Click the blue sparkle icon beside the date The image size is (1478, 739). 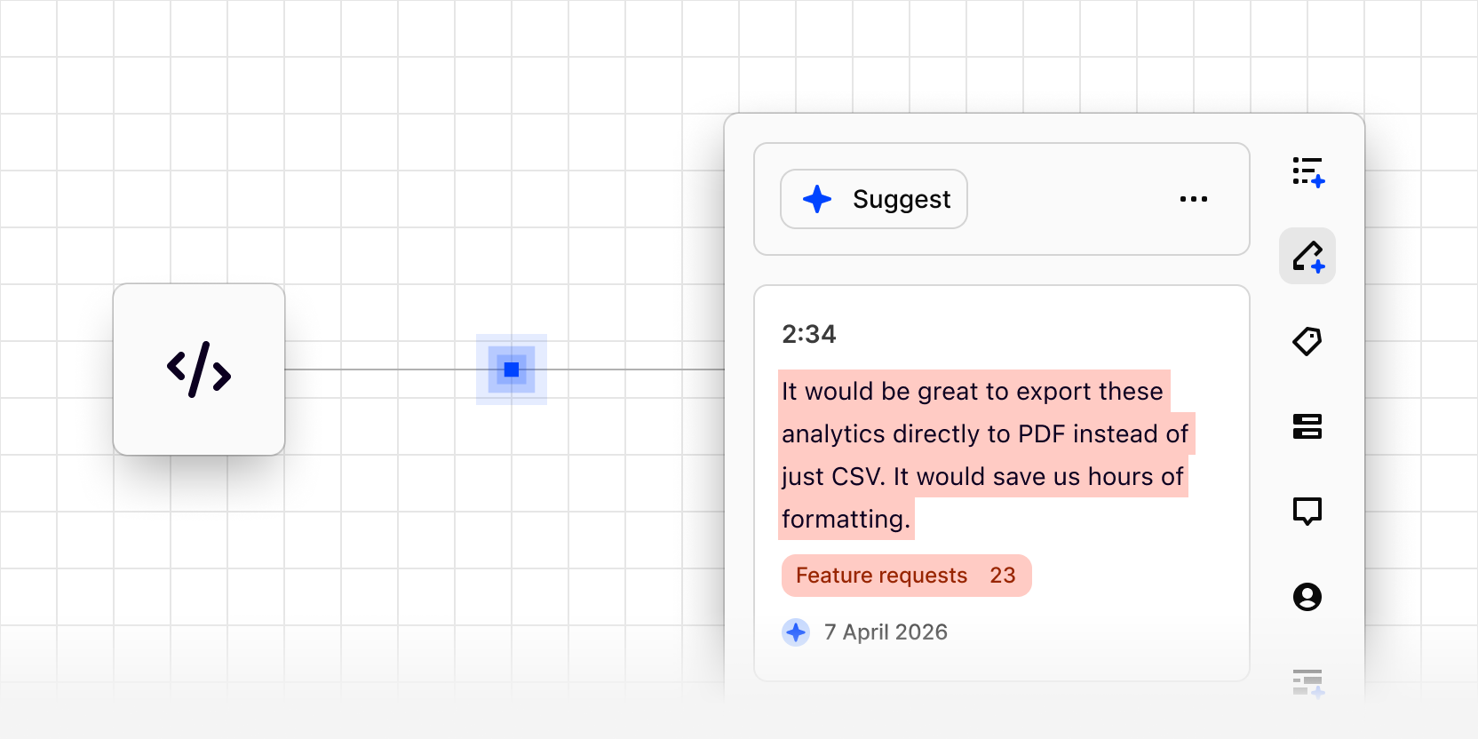click(796, 632)
